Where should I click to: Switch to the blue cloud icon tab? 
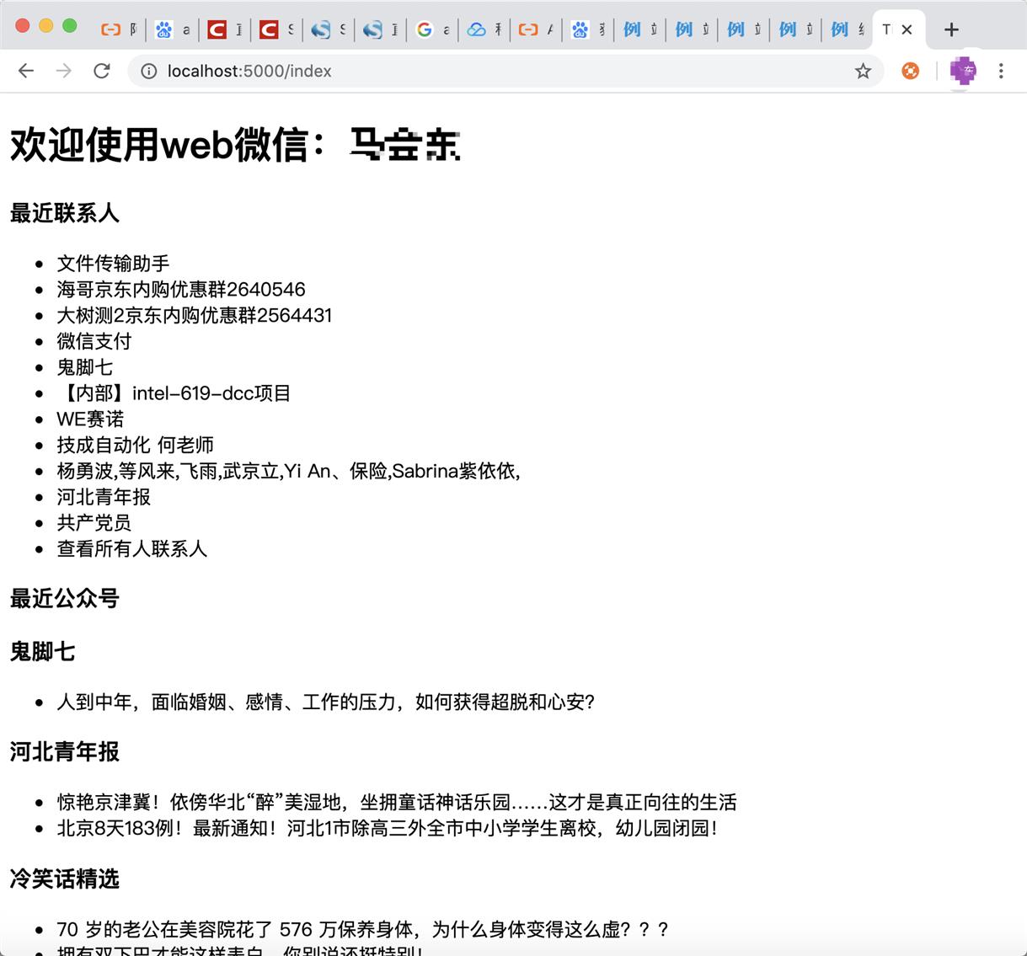click(x=484, y=29)
